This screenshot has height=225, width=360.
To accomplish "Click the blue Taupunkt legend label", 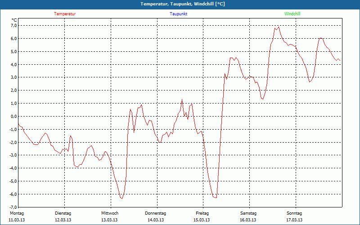I will pos(178,14).
